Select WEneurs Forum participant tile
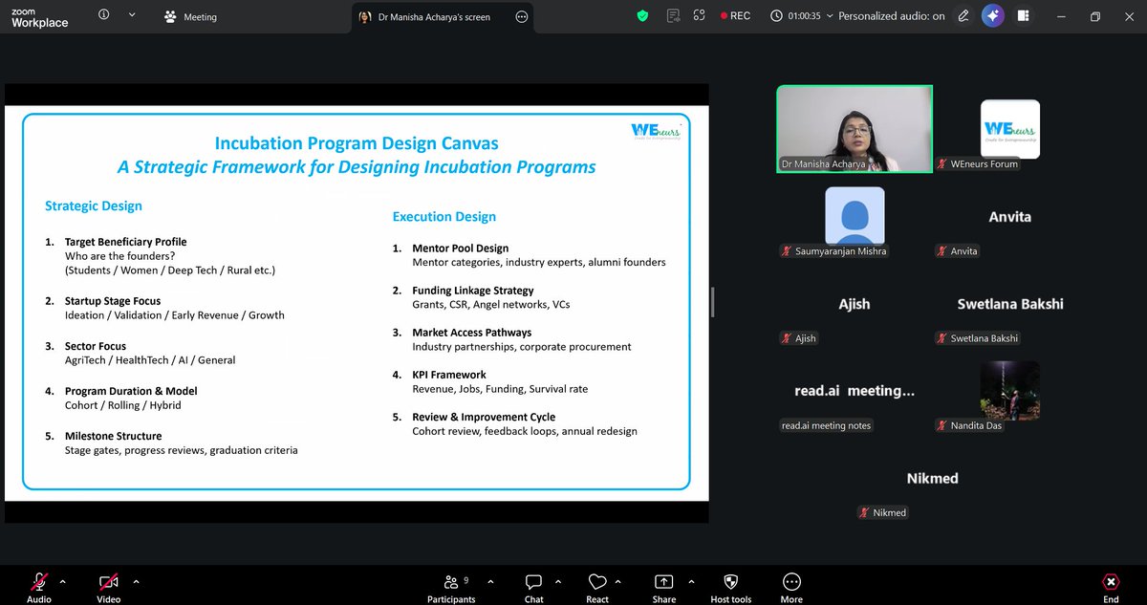 click(x=1010, y=129)
